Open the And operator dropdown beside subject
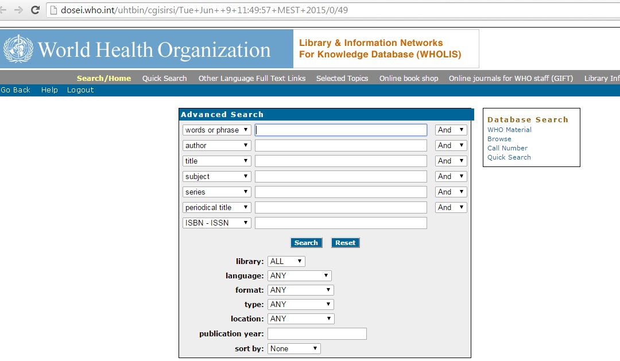 click(x=451, y=176)
